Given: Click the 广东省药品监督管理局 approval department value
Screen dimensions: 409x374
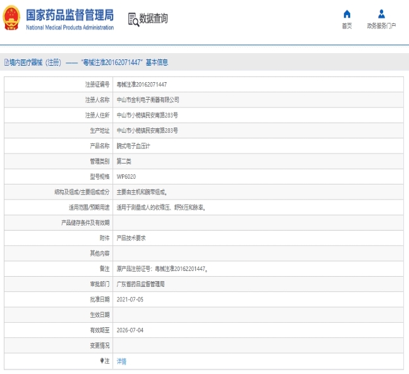Looking at the screenshot, I should coord(140,284).
